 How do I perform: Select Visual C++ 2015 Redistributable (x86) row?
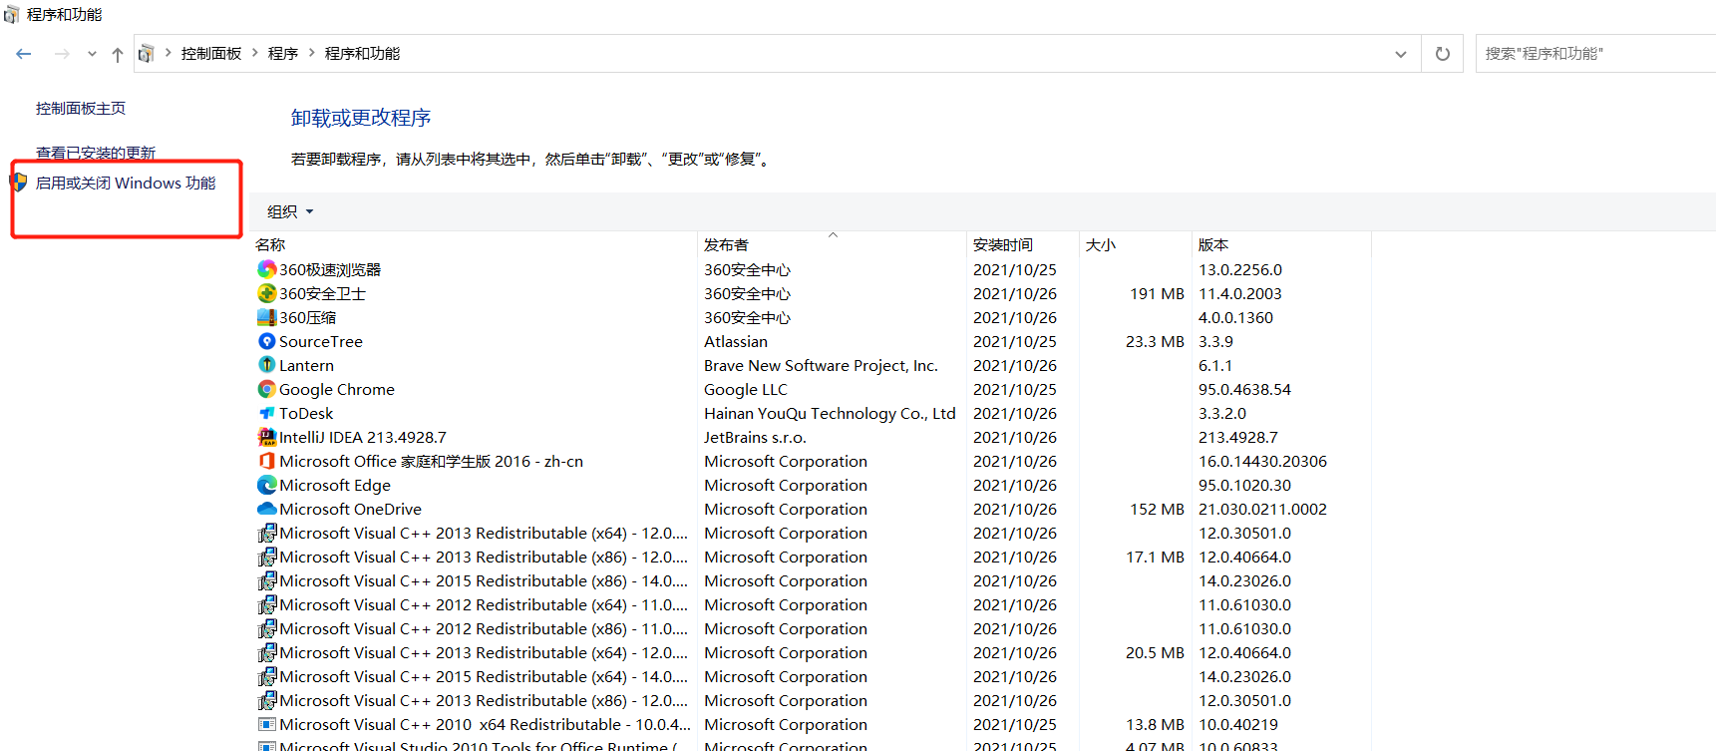click(x=484, y=580)
